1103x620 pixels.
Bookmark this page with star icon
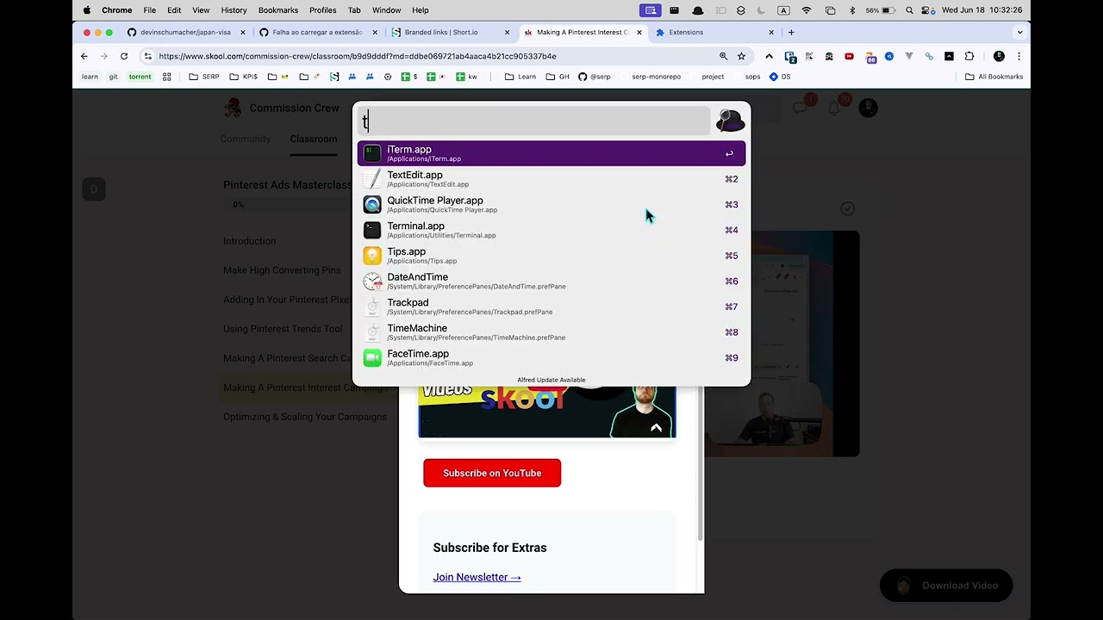coord(741,56)
